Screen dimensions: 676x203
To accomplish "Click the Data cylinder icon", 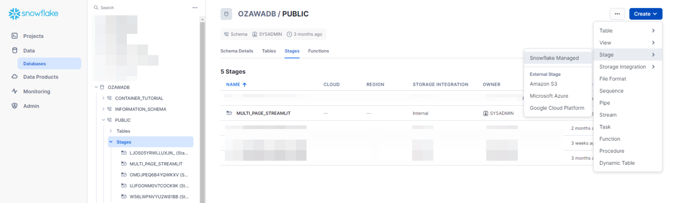I will [15, 51].
